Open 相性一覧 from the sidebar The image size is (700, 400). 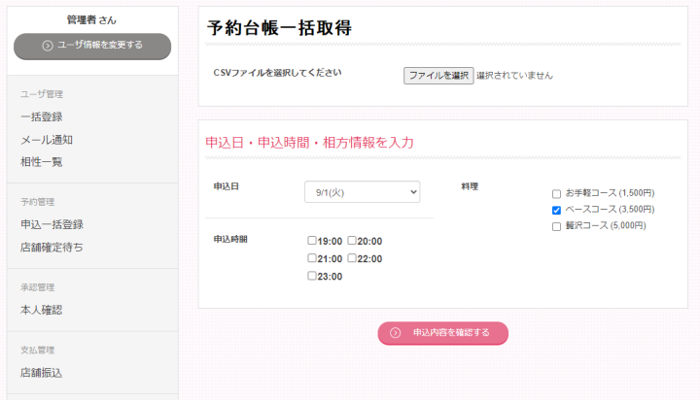point(42,161)
